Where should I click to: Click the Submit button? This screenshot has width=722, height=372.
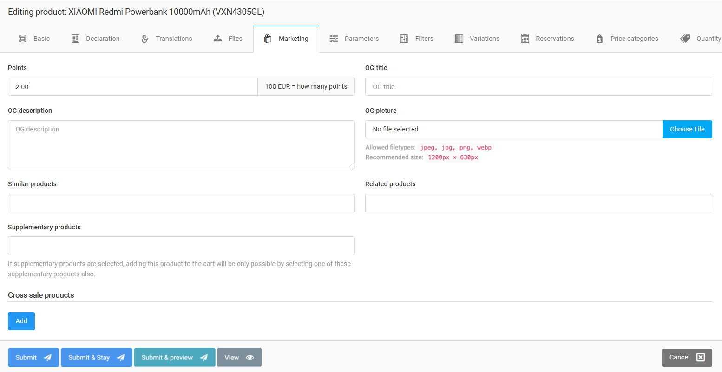(x=33, y=358)
